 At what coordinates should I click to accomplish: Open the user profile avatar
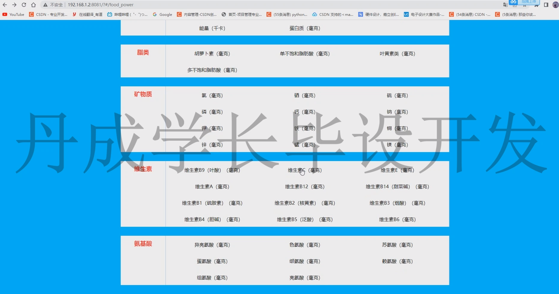[x=556, y=5]
